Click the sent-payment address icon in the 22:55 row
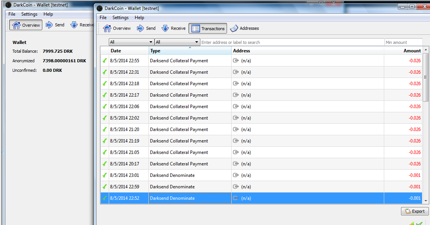The height and width of the screenshot is (225, 430). tap(235, 60)
